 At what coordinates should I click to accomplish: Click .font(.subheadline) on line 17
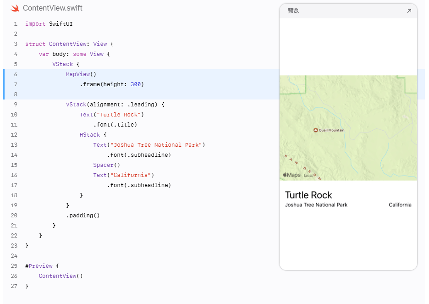click(139, 185)
